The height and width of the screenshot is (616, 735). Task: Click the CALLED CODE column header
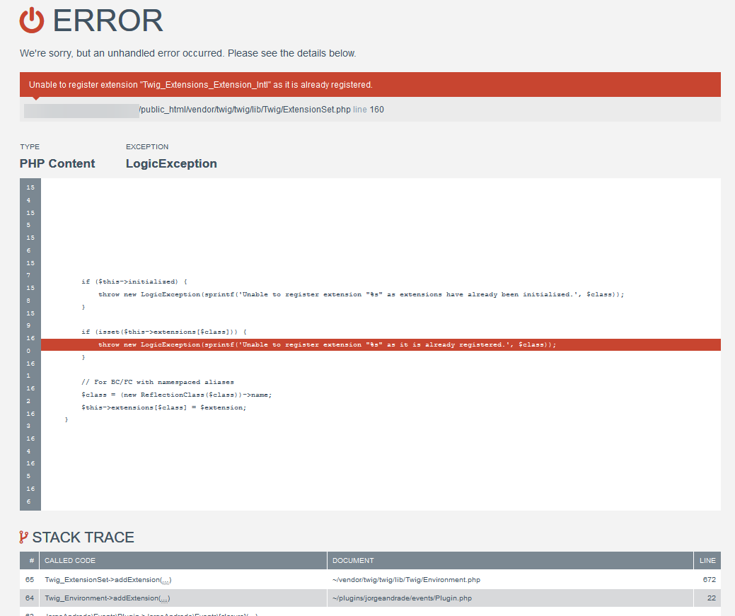69,560
